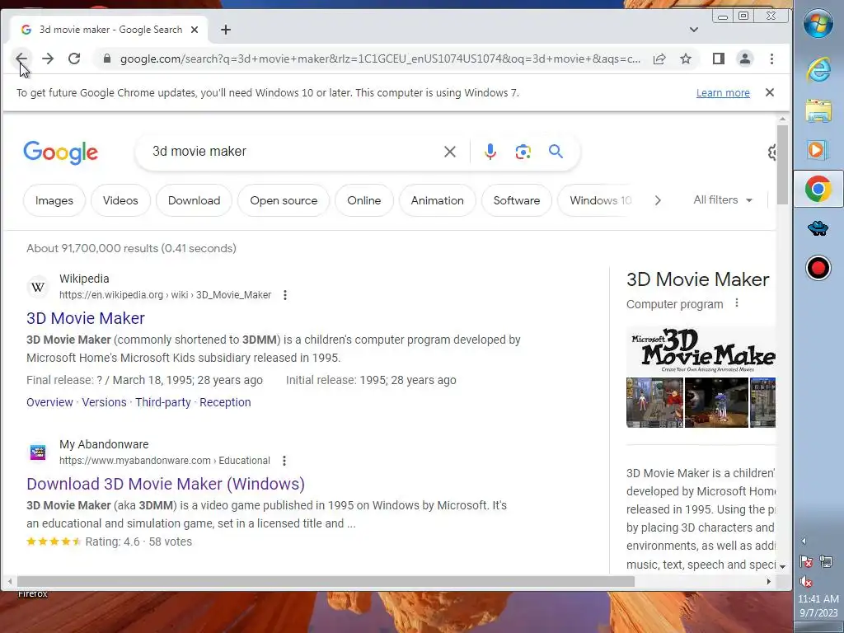Viewport: 844px width, 633px height.
Task: Open first 3D Movie Maker screenshot thumbnail
Action: point(654,402)
